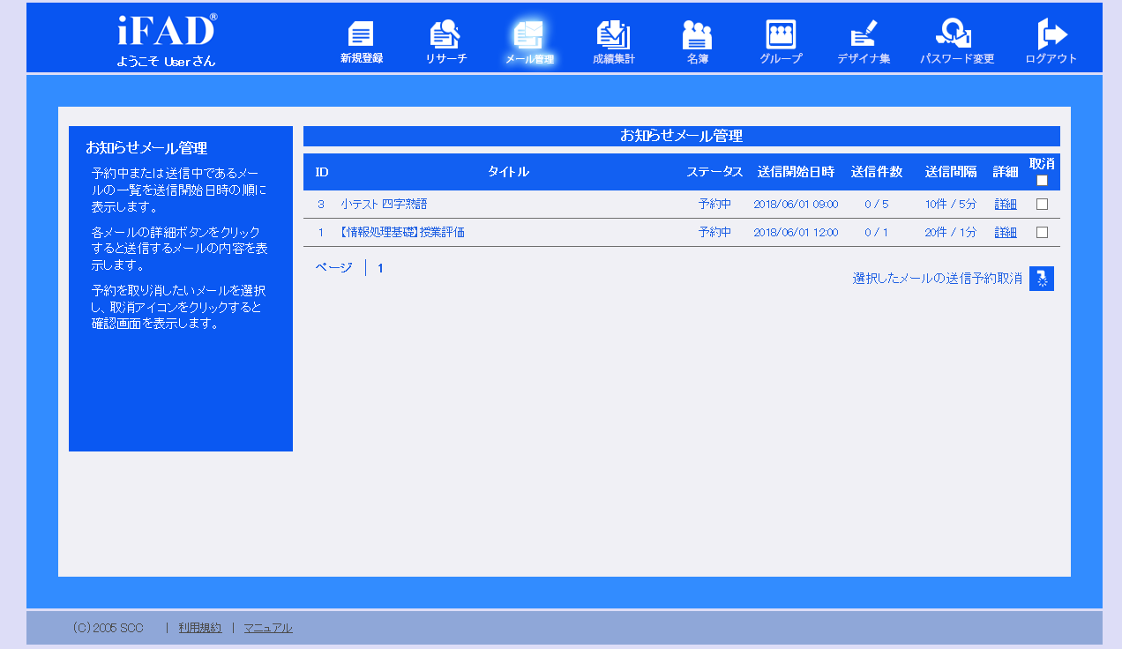The height and width of the screenshot is (649, 1122).
Task: Click the ステータス column header
Action: [714, 172]
